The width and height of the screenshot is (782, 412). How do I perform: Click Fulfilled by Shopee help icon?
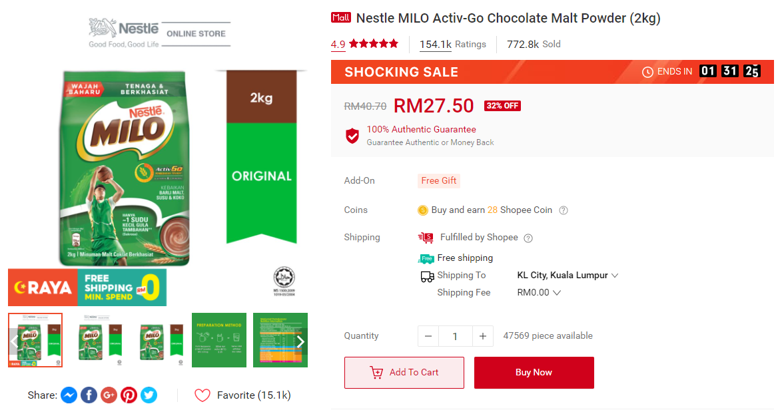click(528, 238)
